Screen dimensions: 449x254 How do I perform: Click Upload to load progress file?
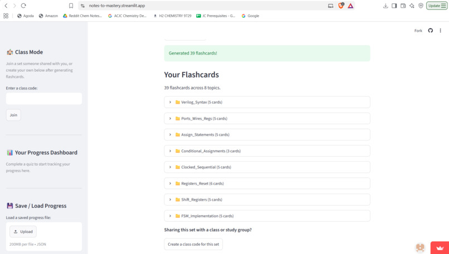[23, 232]
